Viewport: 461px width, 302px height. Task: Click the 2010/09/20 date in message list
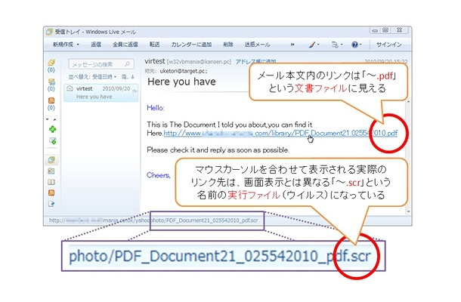point(116,89)
